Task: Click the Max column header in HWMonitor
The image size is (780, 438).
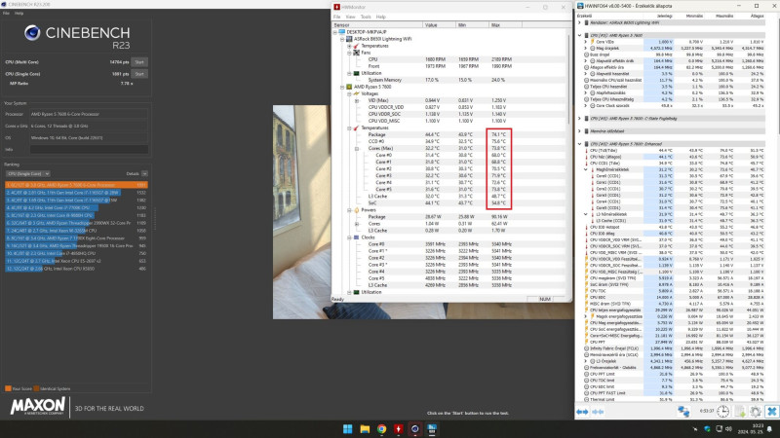Action: click(504, 25)
